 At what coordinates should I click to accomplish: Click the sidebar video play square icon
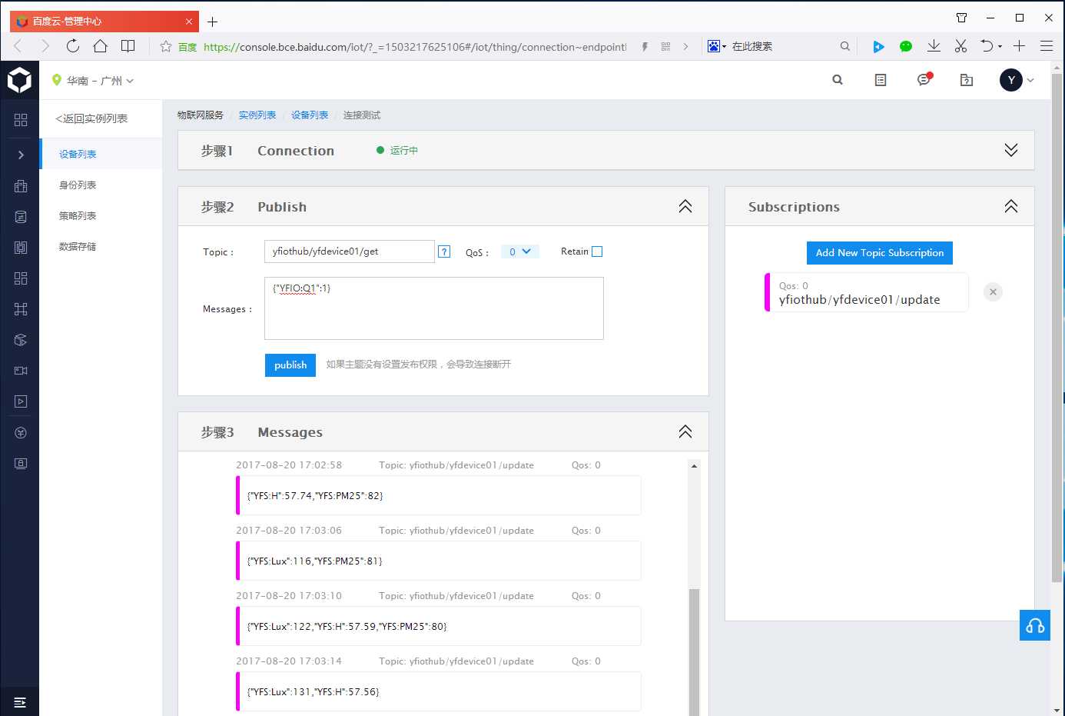click(21, 401)
